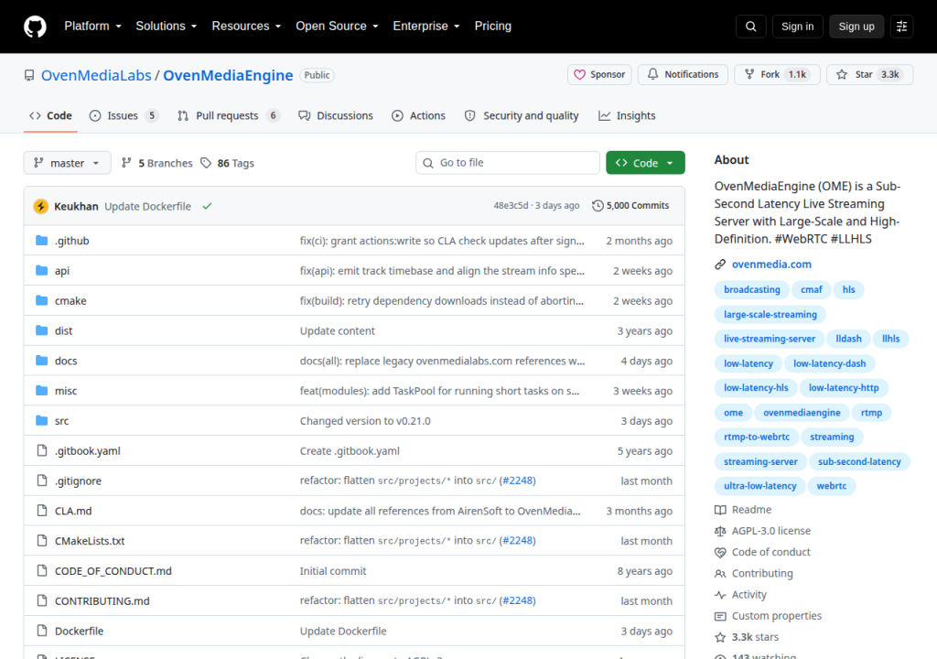Click the Sponsor heart icon
This screenshot has height=659, width=937.
(x=579, y=75)
